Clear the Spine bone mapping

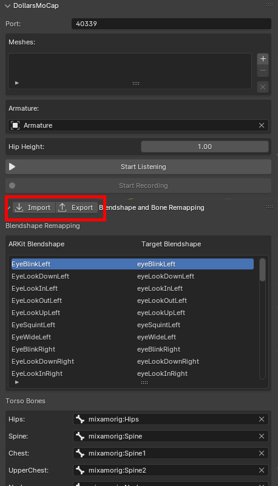pyautogui.click(x=262, y=436)
